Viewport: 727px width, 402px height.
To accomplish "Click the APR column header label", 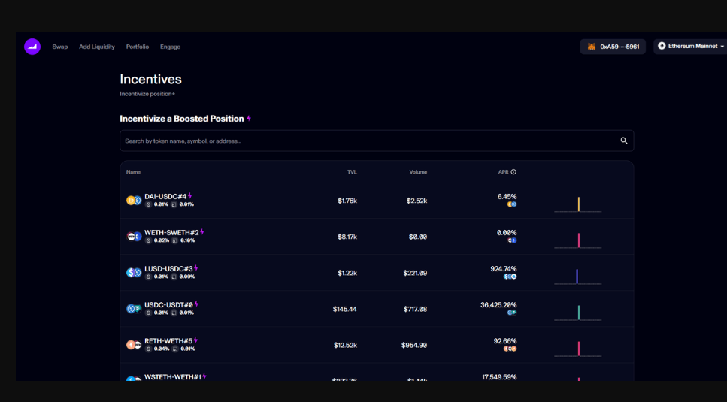I will pos(504,172).
